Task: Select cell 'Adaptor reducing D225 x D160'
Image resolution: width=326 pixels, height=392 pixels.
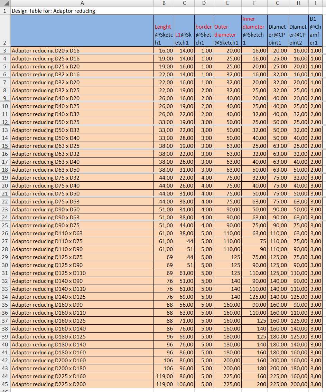Action: tap(82, 376)
